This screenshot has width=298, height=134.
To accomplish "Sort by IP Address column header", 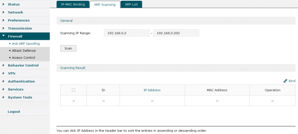I will [x=152, y=90].
